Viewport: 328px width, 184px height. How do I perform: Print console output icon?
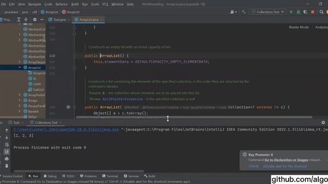point(7,159)
